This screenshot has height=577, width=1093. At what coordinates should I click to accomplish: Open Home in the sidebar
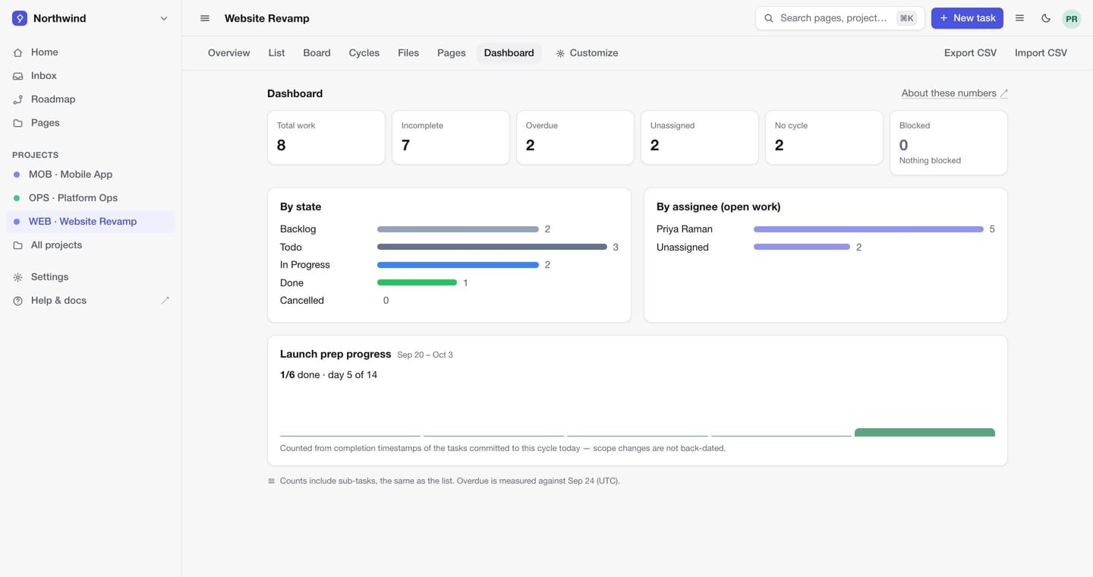point(91,52)
